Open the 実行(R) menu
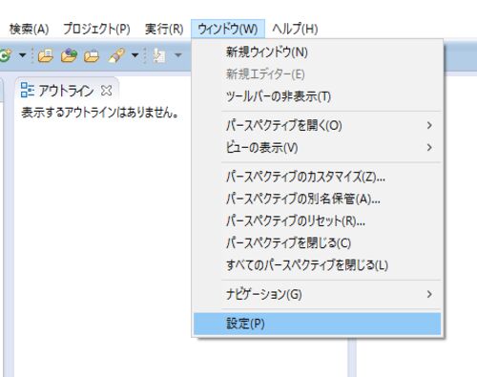 pos(164,30)
